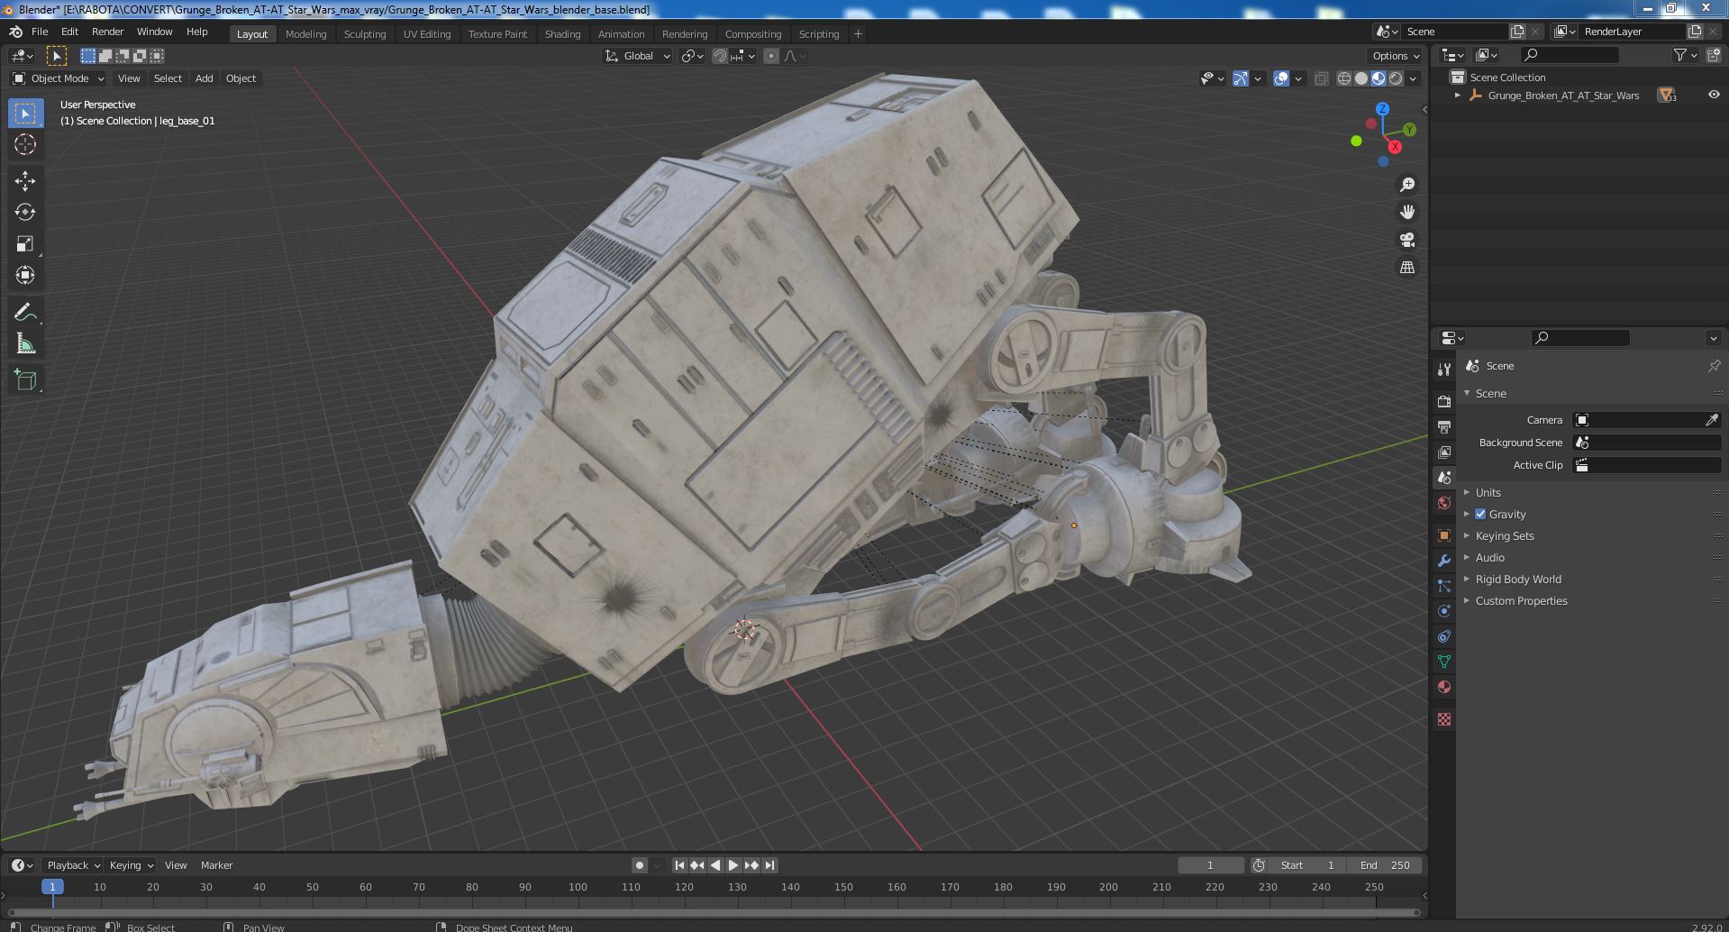Switch to material preview shading

[1379, 78]
